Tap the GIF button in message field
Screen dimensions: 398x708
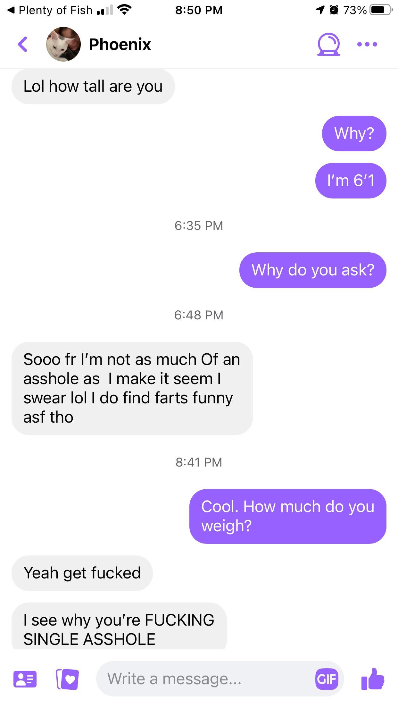pyautogui.click(x=327, y=679)
